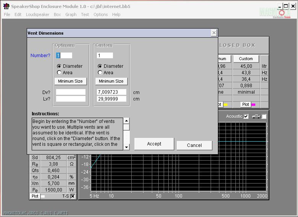The height and width of the screenshot is (217, 298).
Task: Open the File menu
Action: (x=7, y=14)
